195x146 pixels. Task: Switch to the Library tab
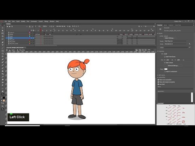tap(165, 25)
